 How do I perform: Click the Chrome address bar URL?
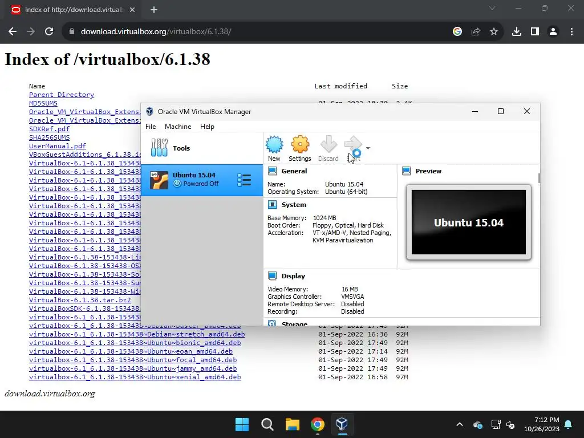tap(156, 32)
